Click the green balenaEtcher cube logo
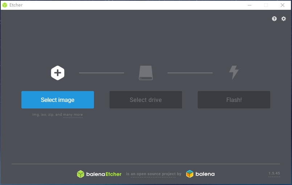292x185 pixels. [81, 174]
